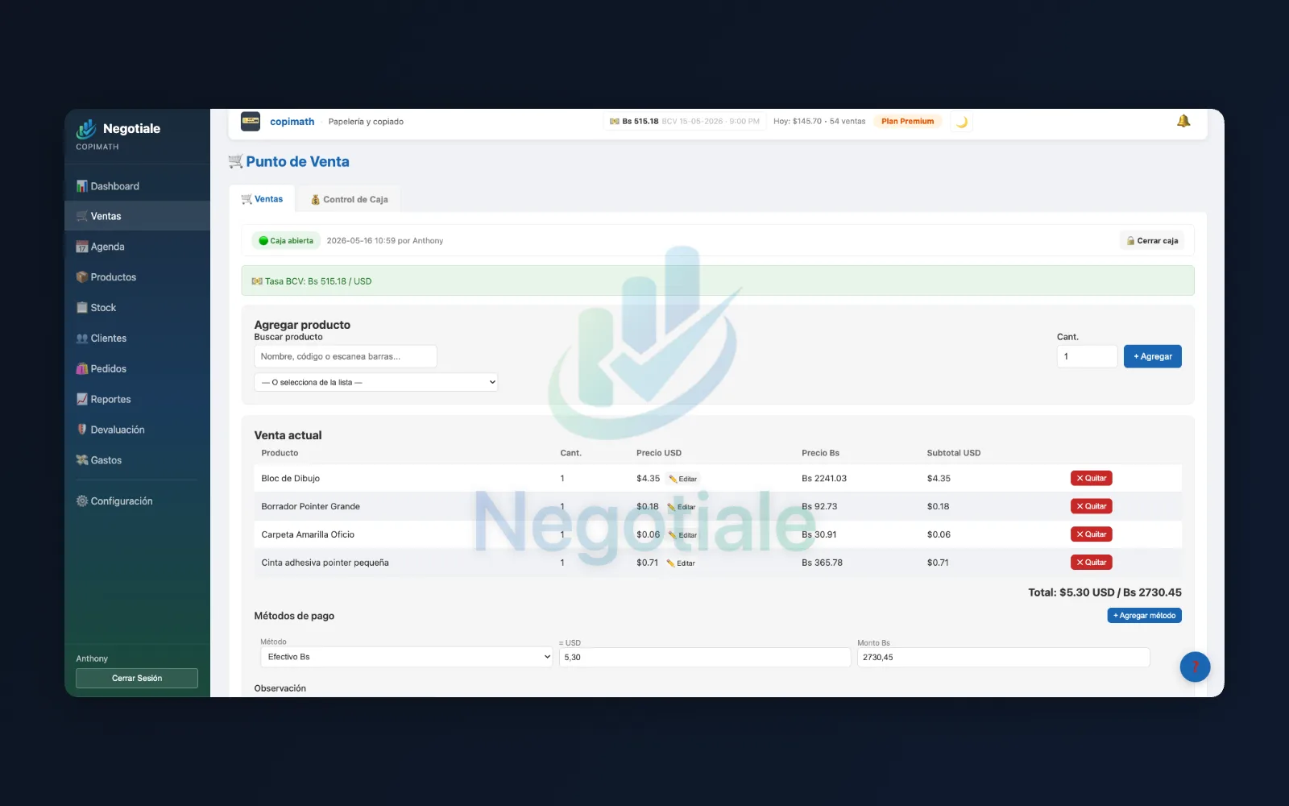The height and width of the screenshot is (806, 1289).
Task: Edit price of Borrador Pointer Grande
Action: (x=682, y=507)
